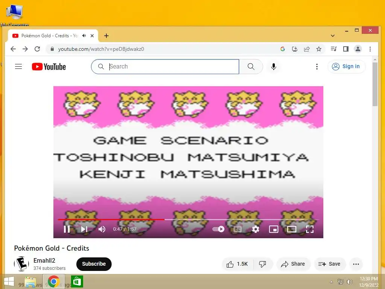Image resolution: width=385 pixels, height=289 pixels.
Task: Open the Emahll2 channel name link
Action: pyautogui.click(x=44, y=260)
